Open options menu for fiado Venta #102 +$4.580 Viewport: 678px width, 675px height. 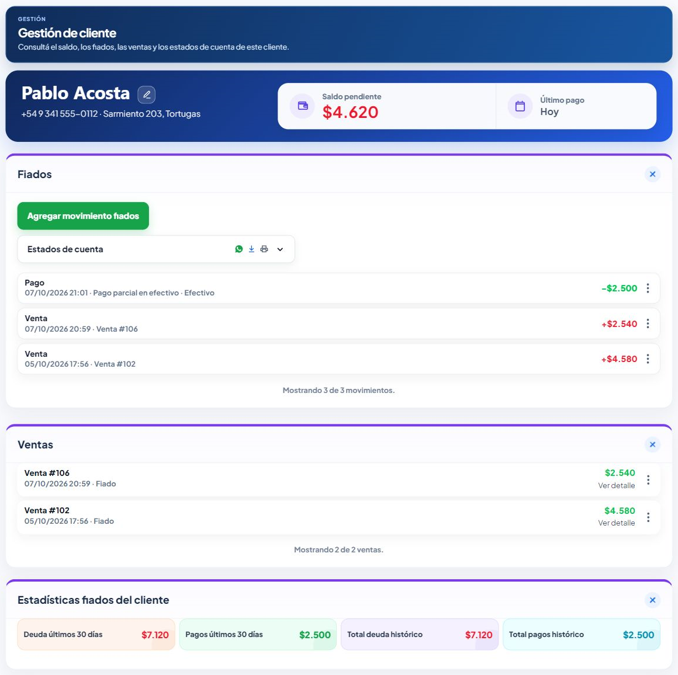point(648,359)
